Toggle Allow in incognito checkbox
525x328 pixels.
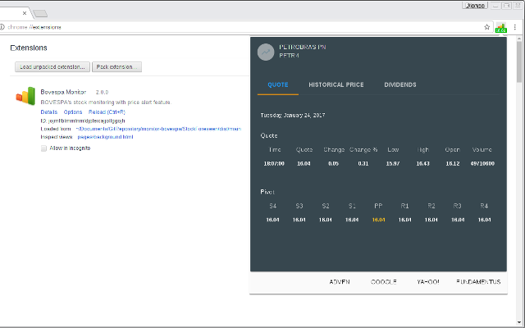pyautogui.click(x=43, y=148)
